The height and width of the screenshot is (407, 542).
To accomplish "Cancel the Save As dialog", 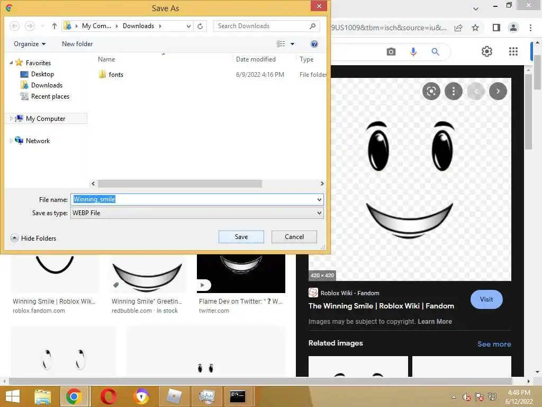I will pos(294,237).
